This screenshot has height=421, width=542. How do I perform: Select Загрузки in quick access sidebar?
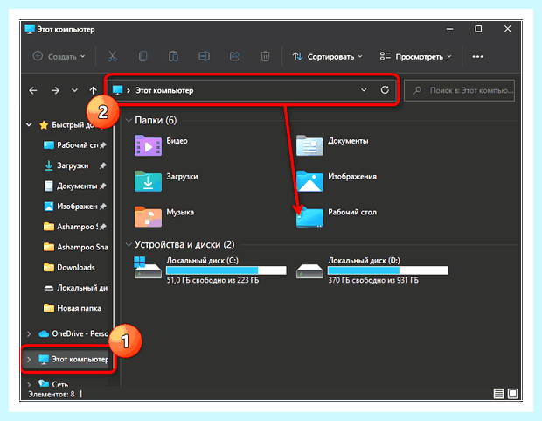coord(74,165)
